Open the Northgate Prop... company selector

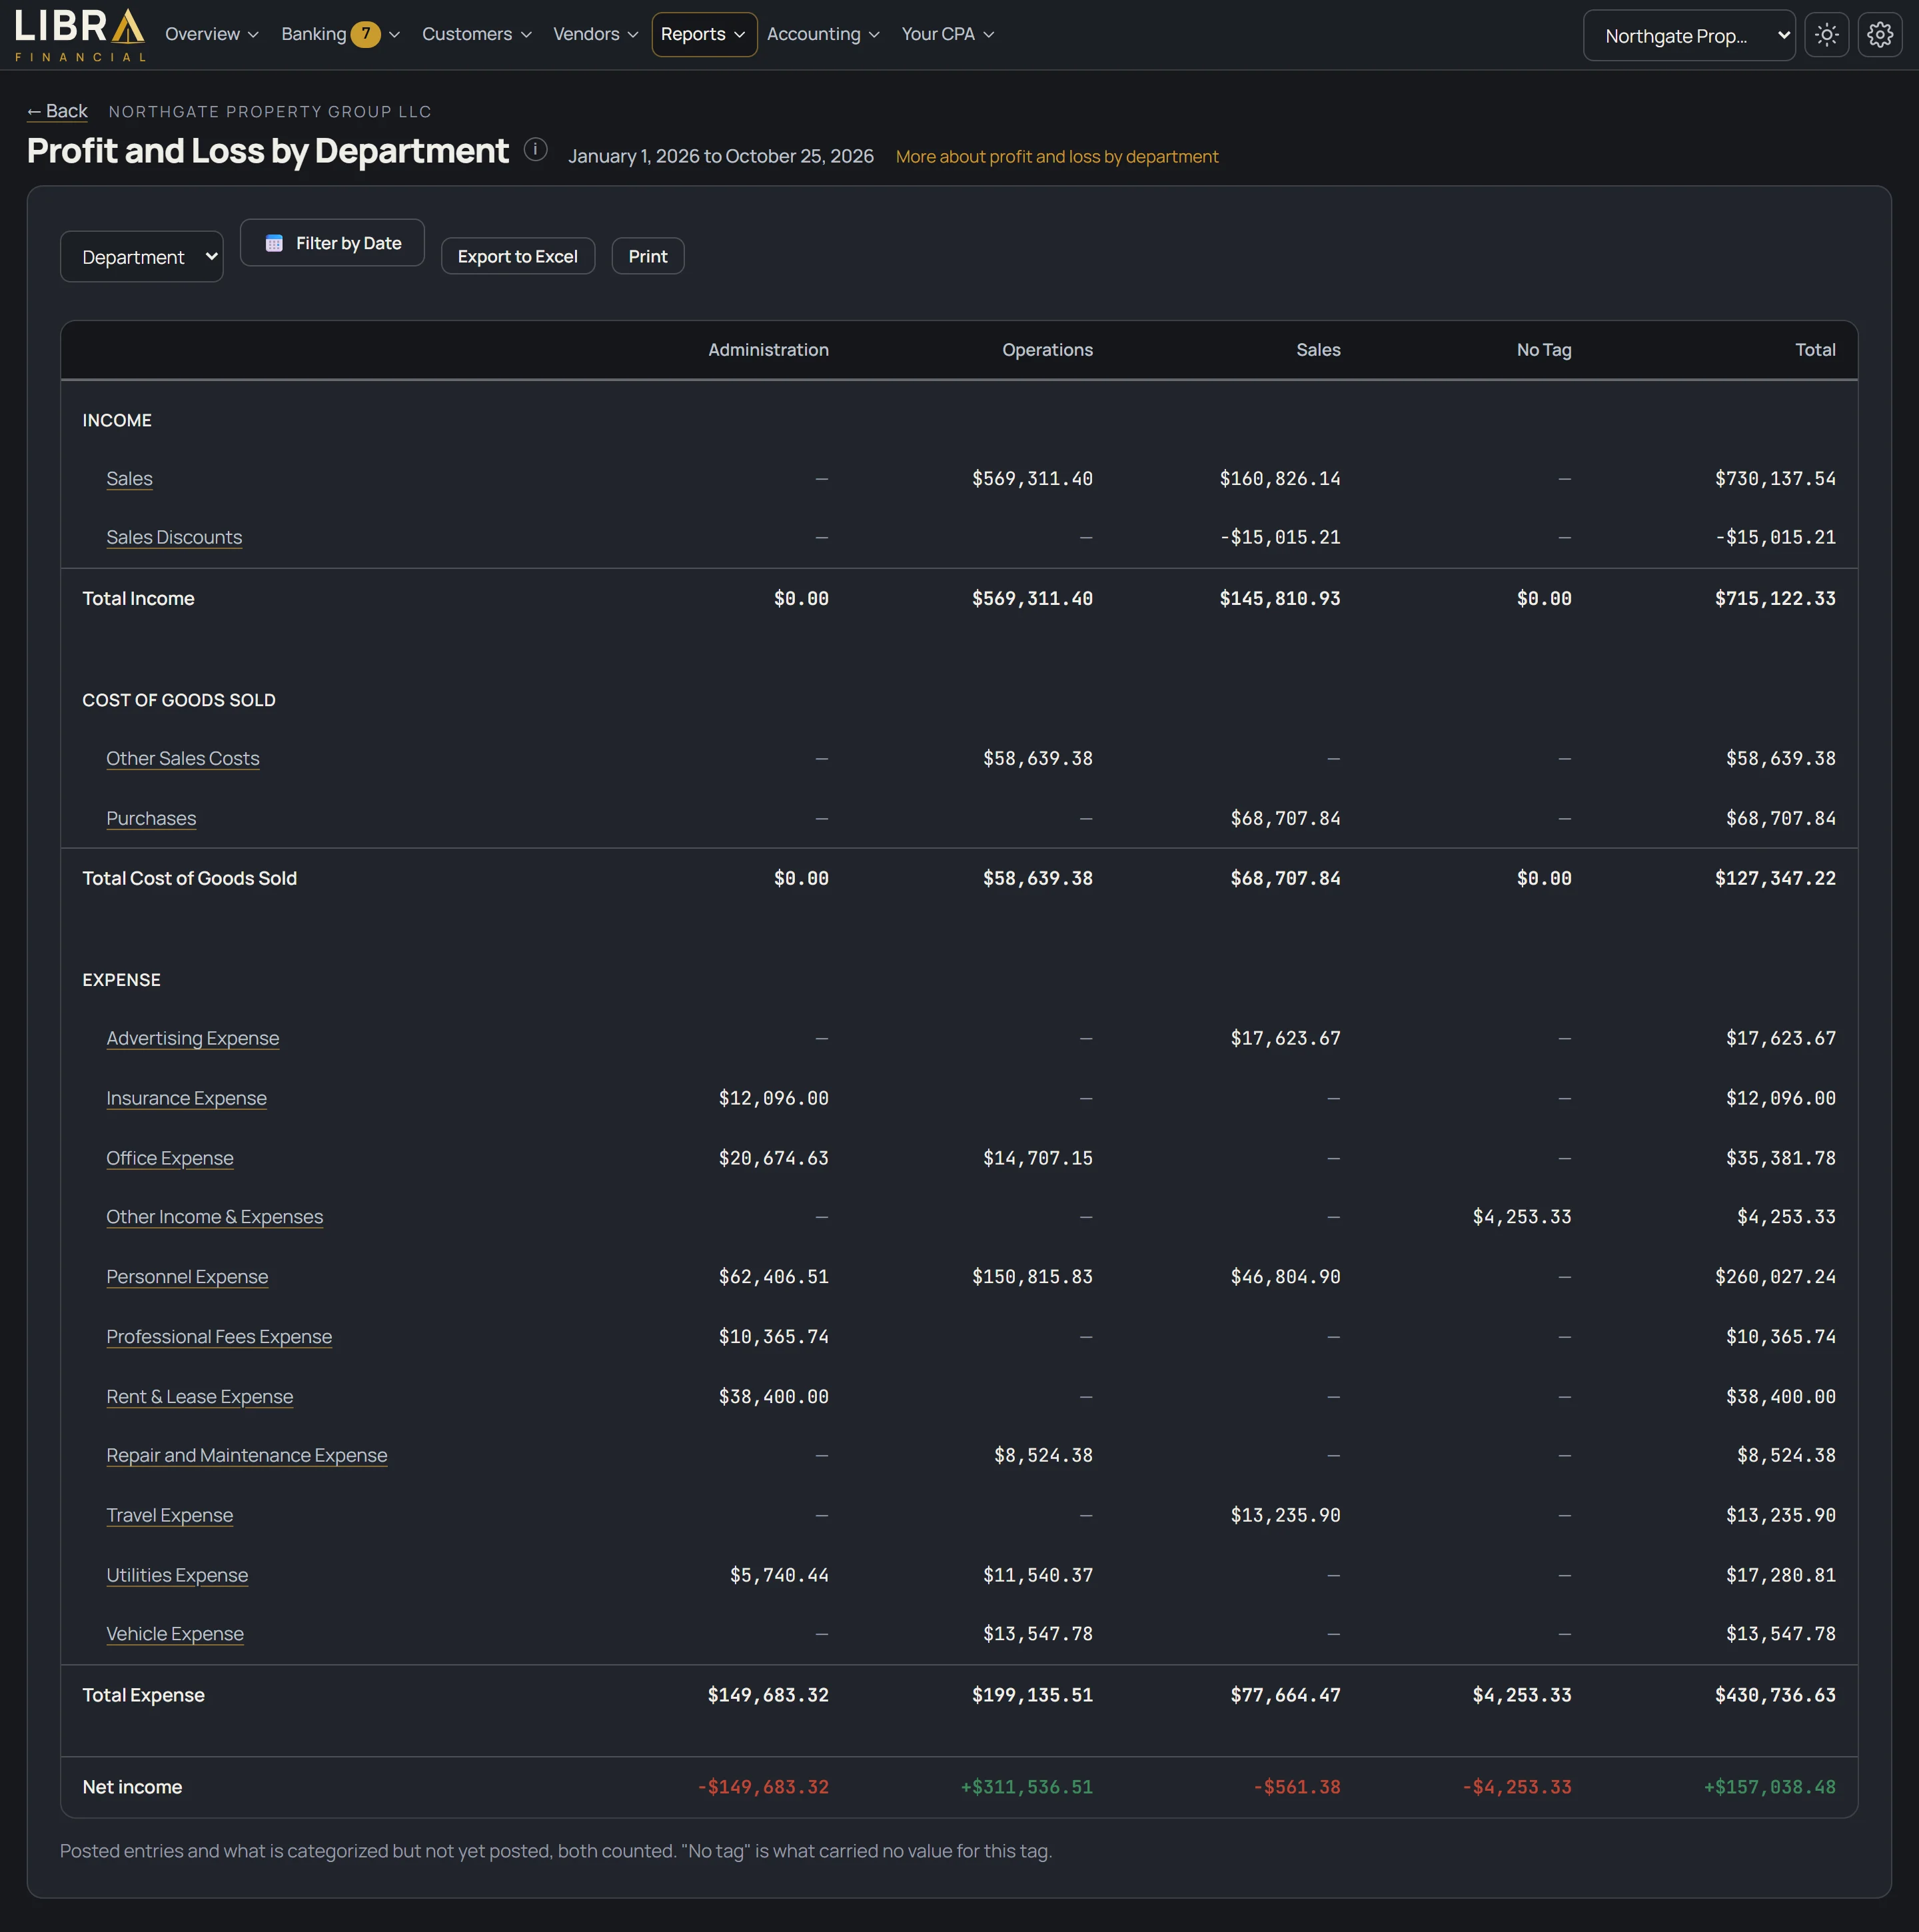1689,36
